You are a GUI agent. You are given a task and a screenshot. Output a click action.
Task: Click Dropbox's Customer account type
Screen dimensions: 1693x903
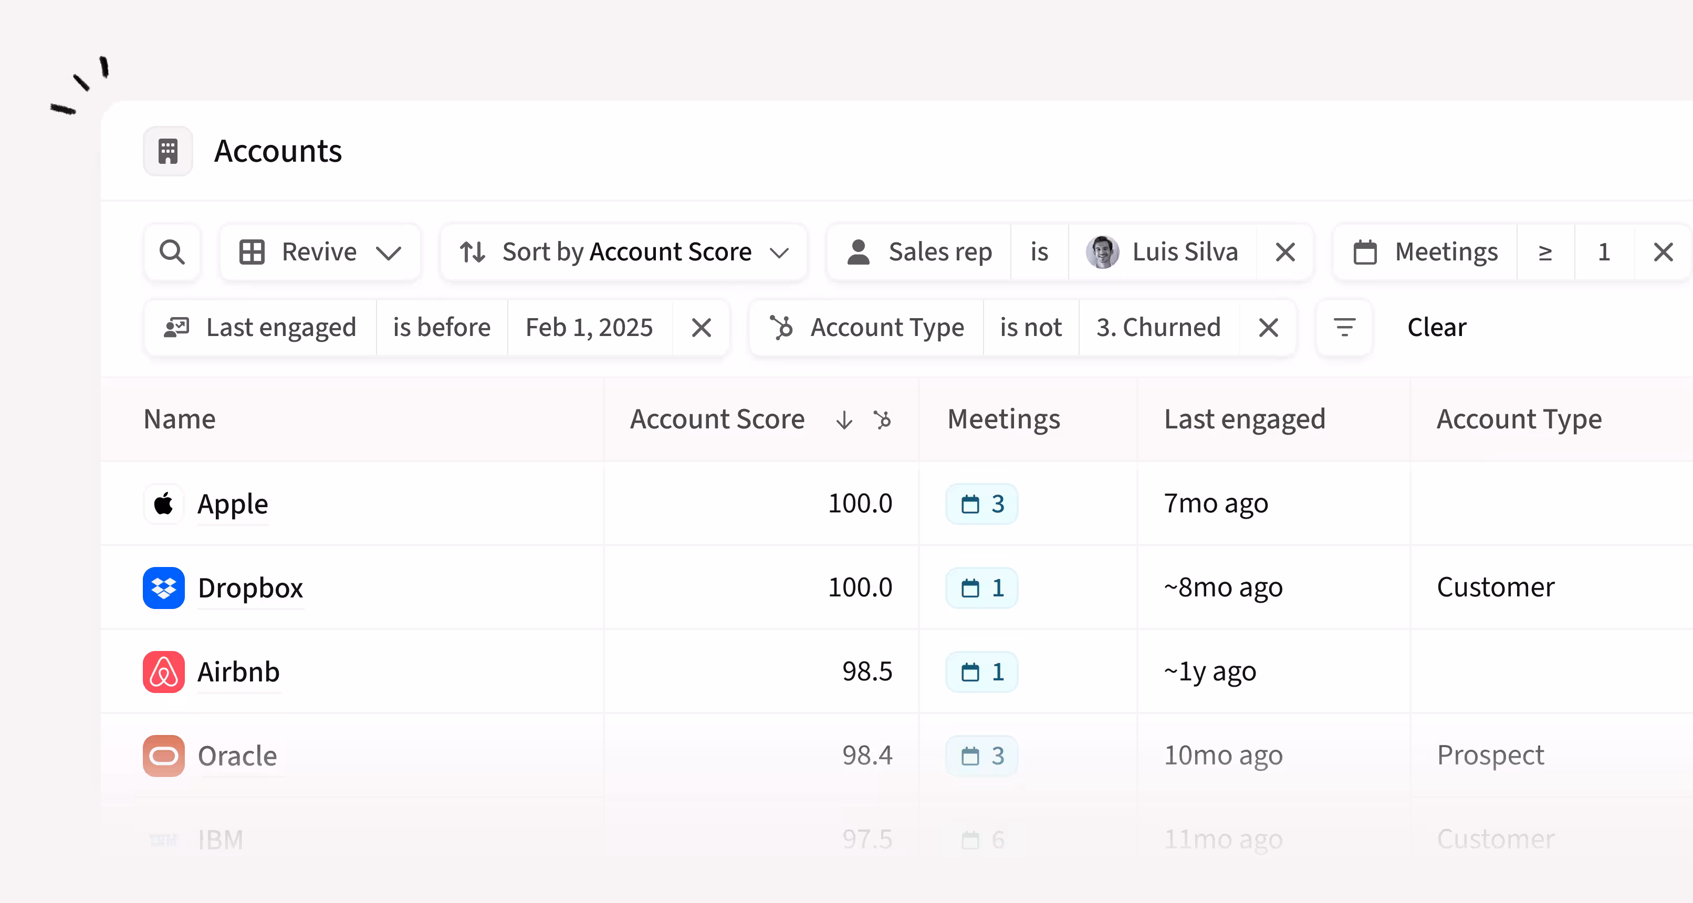[1495, 587]
